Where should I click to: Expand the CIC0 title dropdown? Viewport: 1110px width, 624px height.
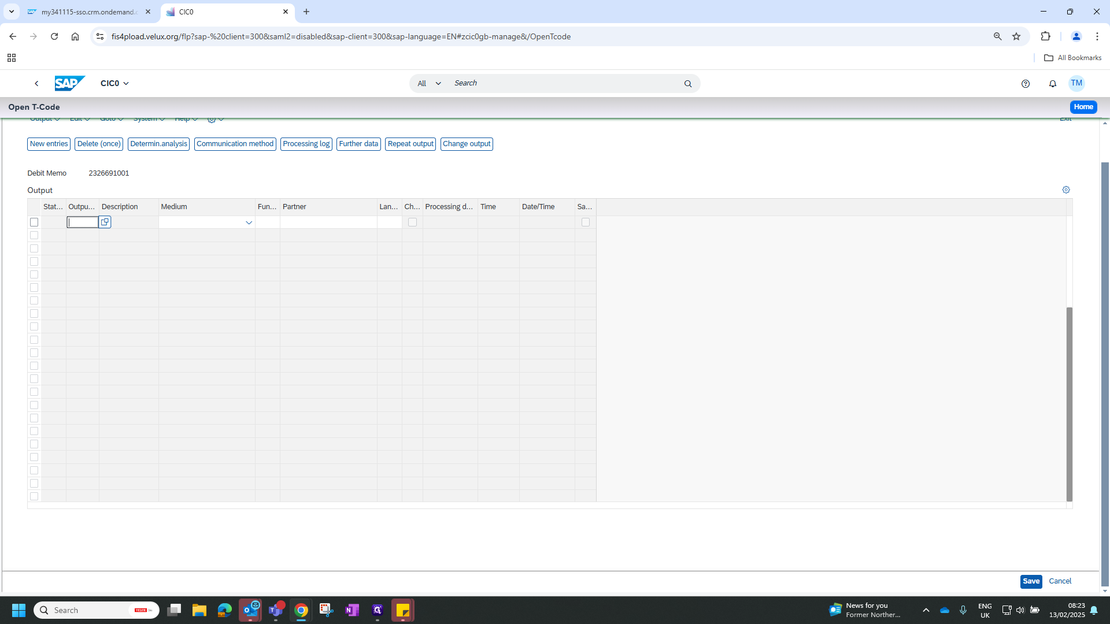[114, 83]
